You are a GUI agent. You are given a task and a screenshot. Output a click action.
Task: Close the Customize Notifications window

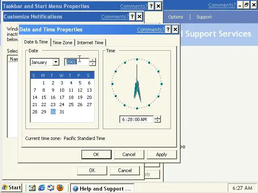[139, 16]
